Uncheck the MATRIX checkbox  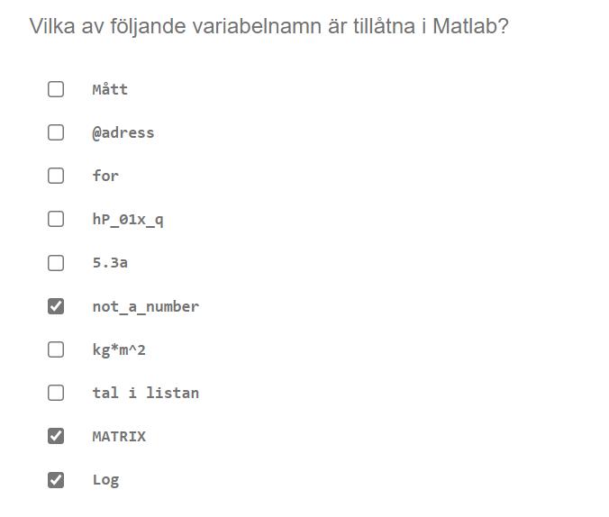pos(56,436)
